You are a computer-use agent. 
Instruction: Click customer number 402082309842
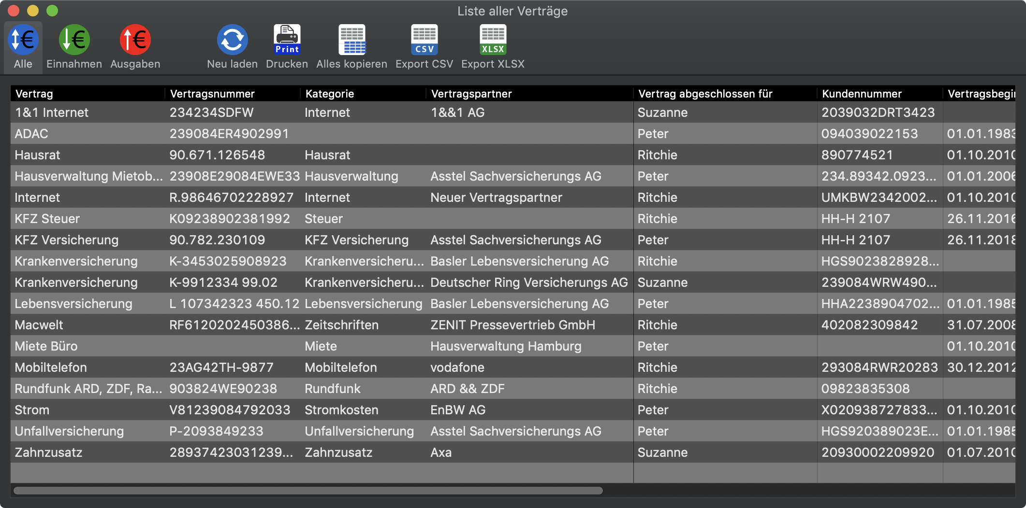869,325
